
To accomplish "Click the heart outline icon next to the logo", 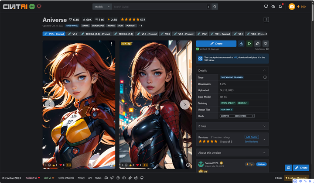I will click(x=39, y=7).
